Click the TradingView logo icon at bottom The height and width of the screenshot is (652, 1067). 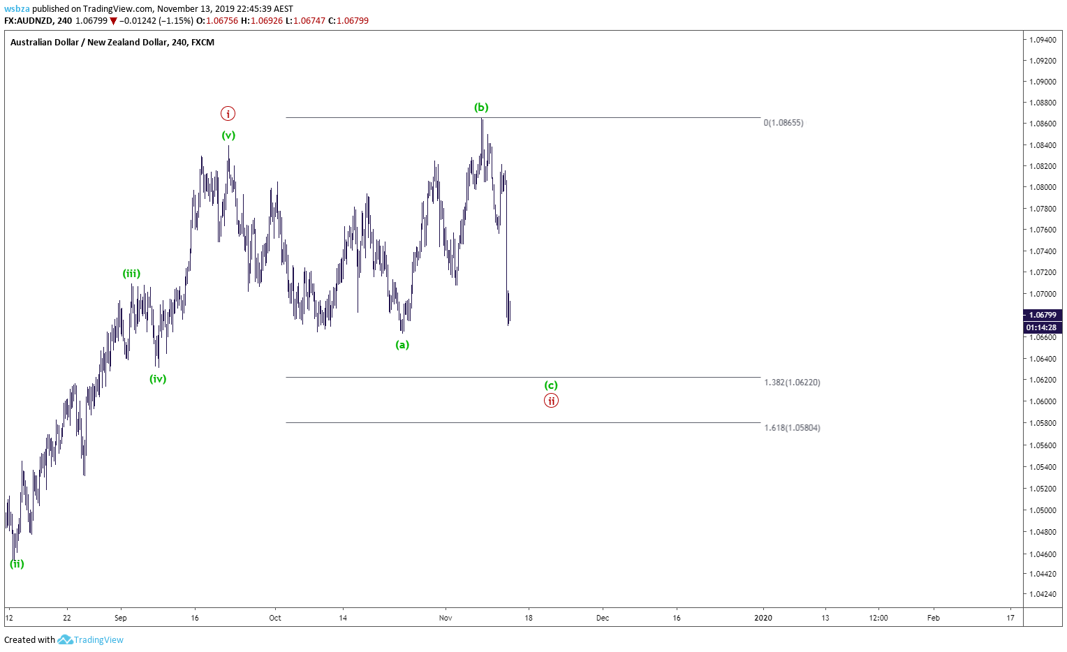pos(65,639)
